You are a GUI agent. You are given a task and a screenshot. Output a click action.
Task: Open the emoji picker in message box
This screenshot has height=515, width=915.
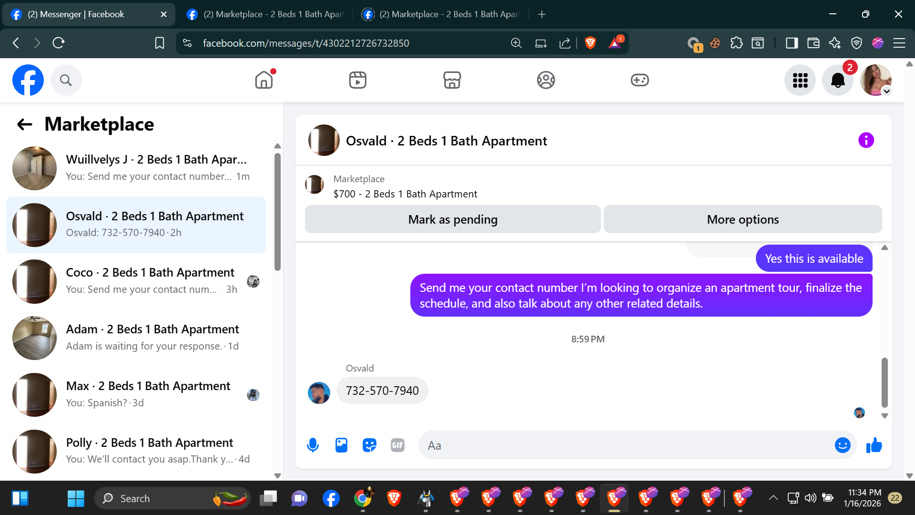click(842, 445)
